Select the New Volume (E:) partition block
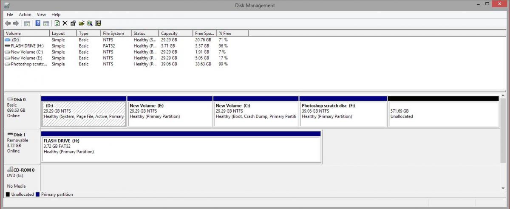This screenshot has width=510, height=209. point(170,111)
